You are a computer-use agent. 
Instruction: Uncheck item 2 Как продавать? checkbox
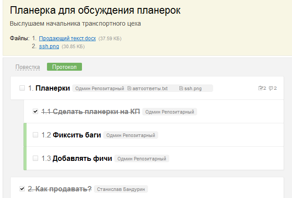[22, 189]
